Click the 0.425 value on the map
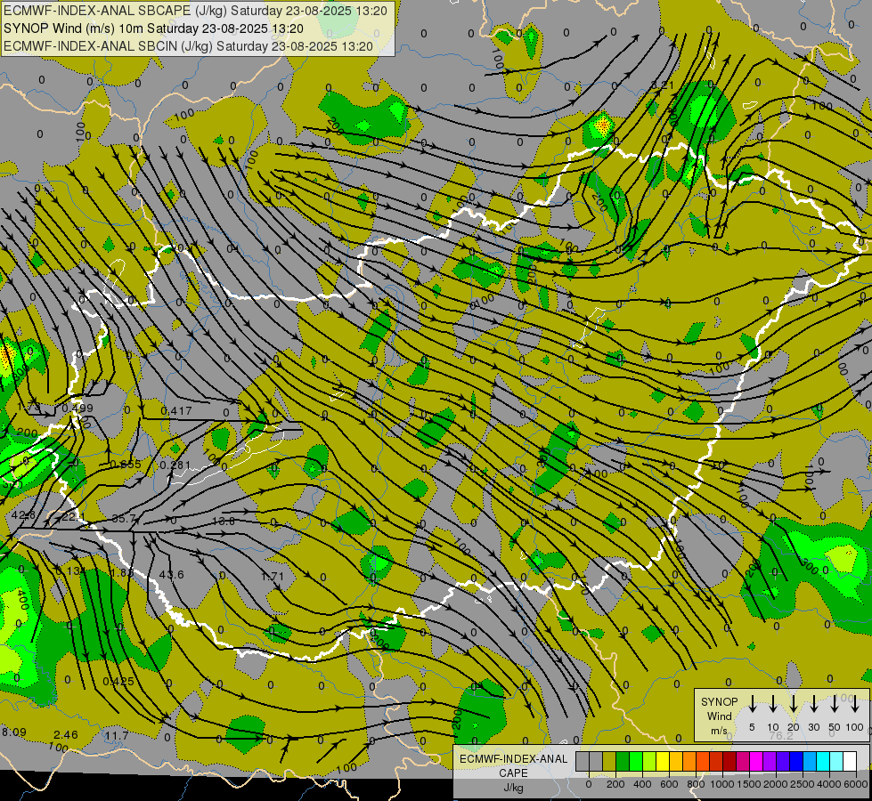Viewport: 872px width, 801px height. tap(118, 681)
